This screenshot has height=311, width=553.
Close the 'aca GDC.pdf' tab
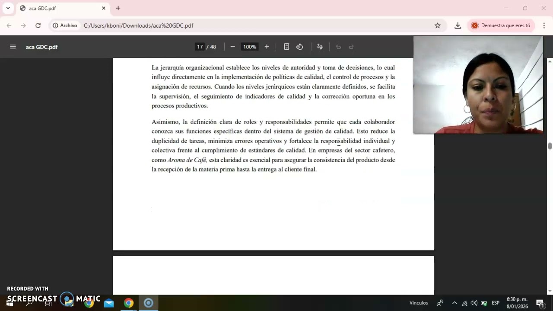coord(104,8)
